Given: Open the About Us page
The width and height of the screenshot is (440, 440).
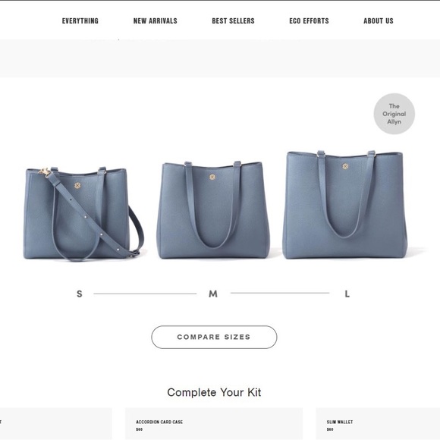Looking at the screenshot, I should click(x=379, y=21).
